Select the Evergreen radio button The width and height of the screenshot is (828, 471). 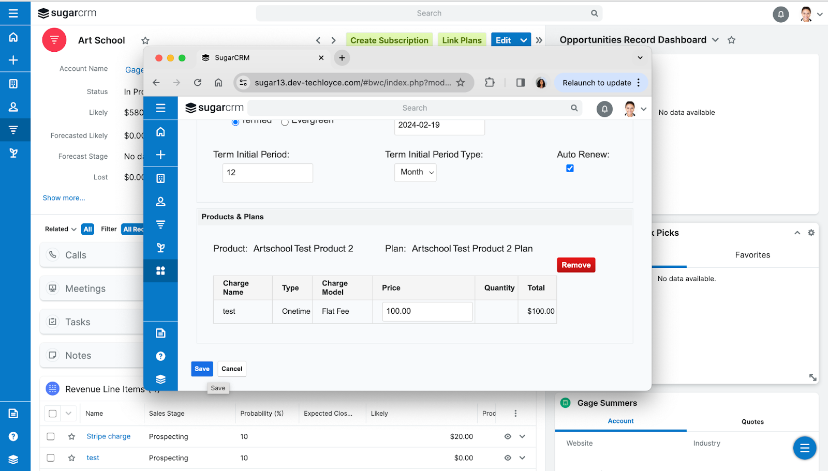pos(284,122)
